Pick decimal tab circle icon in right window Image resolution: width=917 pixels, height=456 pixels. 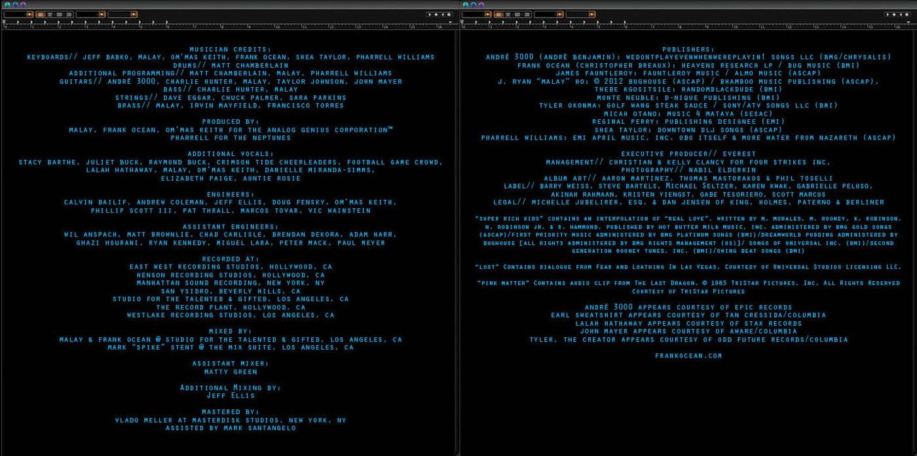tap(907, 14)
